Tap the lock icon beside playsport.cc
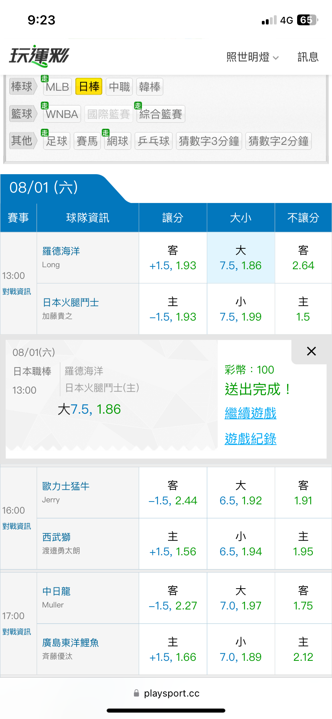332x719 pixels. (136, 693)
